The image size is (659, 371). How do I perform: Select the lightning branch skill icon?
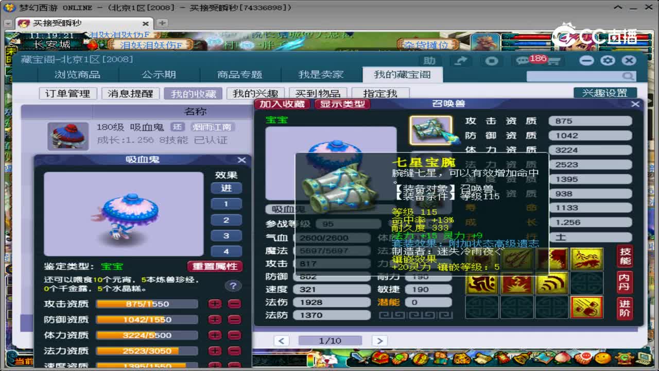point(586,259)
